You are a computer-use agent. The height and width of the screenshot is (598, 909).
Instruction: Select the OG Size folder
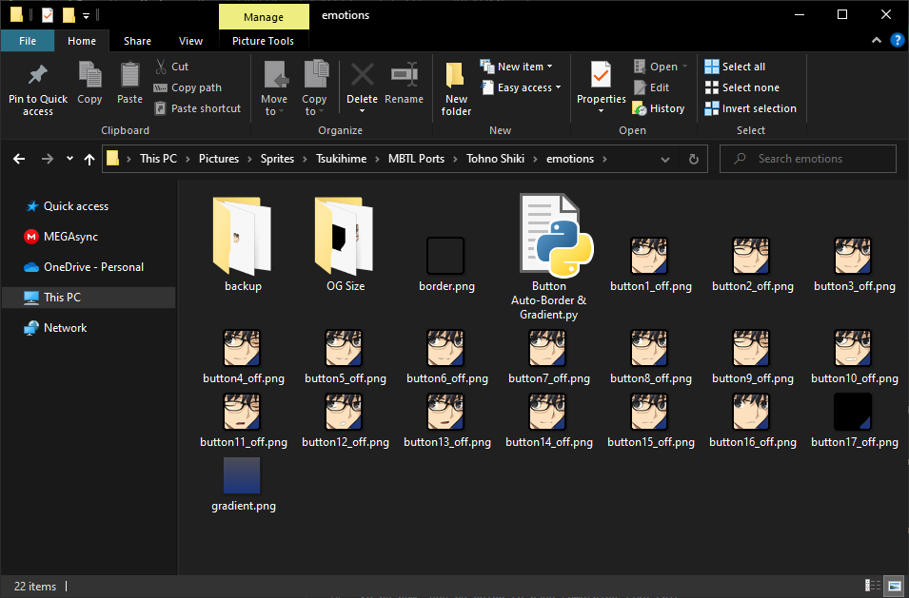tap(346, 244)
